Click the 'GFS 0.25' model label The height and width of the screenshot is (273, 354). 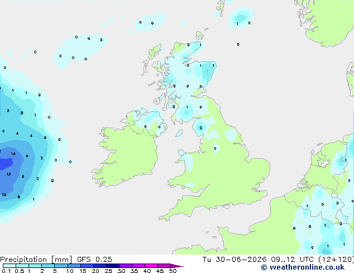point(94,260)
